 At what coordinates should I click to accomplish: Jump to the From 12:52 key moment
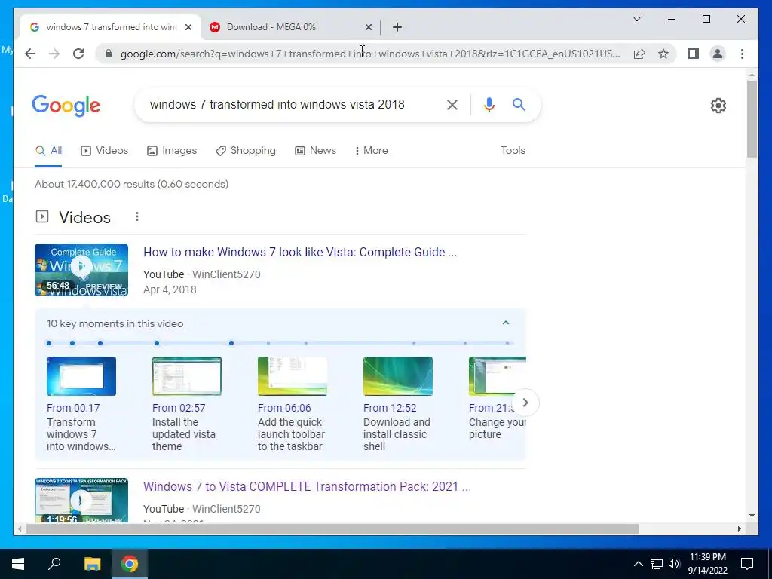[x=390, y=408]
